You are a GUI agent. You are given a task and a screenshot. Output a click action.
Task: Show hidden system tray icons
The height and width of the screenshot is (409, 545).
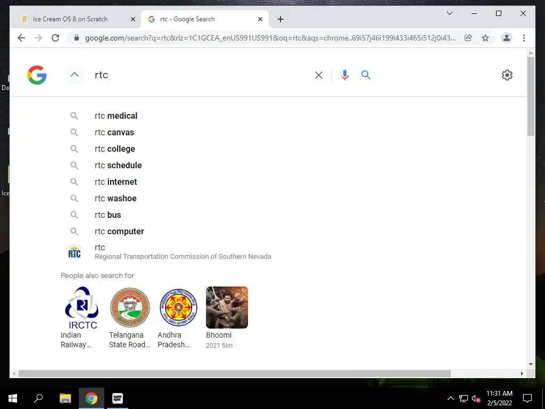450,398
